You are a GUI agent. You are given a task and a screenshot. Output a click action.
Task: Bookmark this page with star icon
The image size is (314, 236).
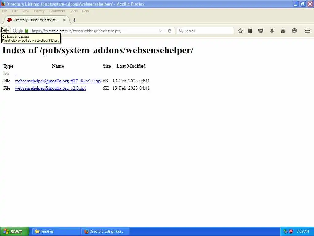click(240, 31)
